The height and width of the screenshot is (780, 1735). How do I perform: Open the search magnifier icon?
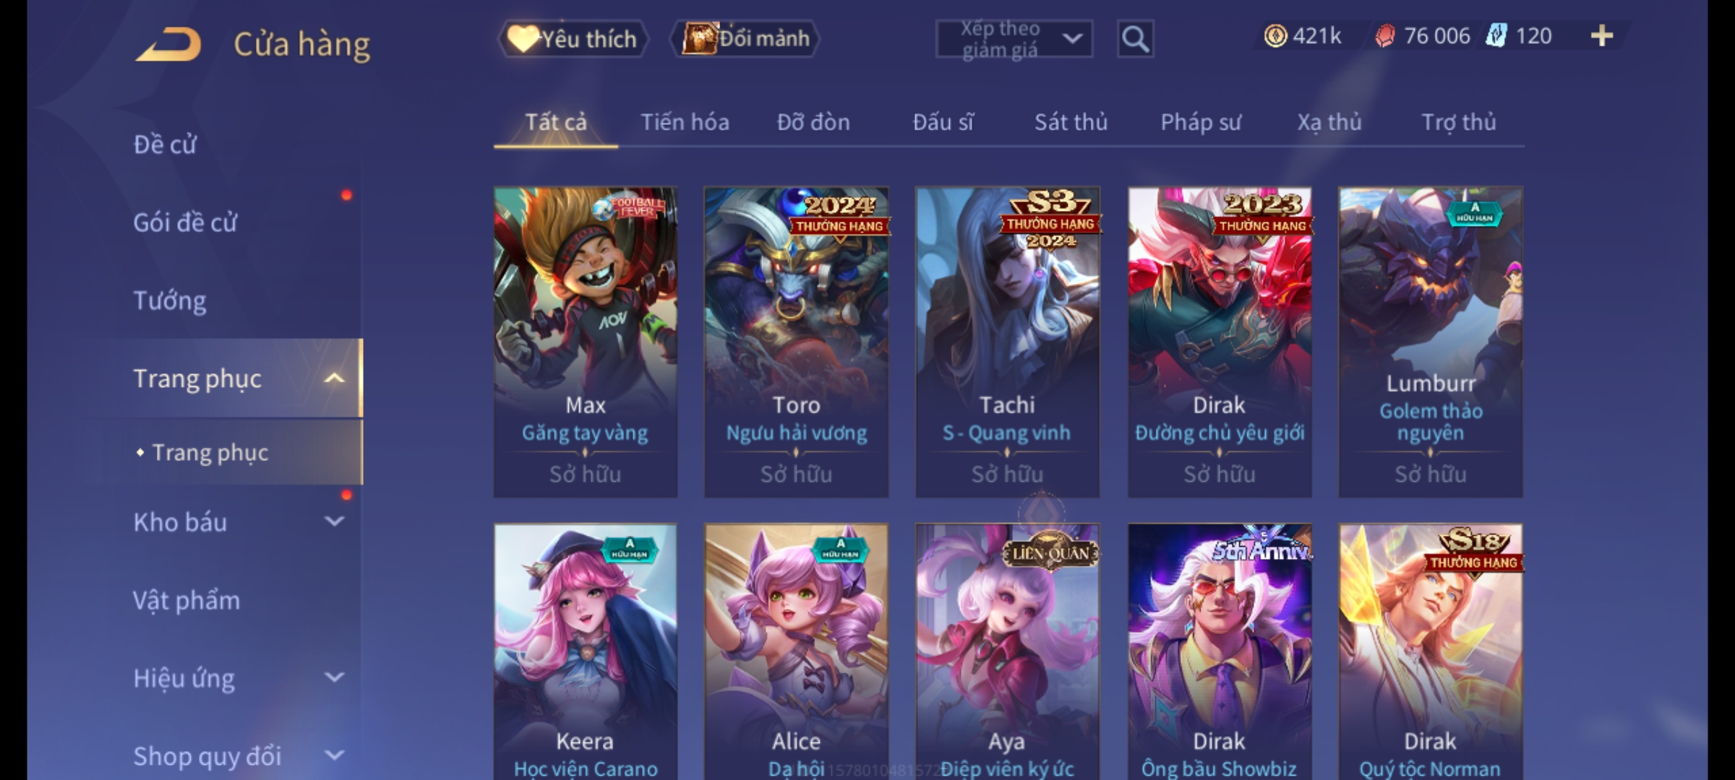coord(1135,39)
